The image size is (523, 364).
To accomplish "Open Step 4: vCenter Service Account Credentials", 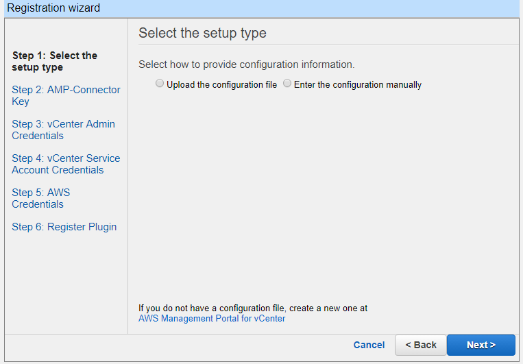I will coord(66,164).
